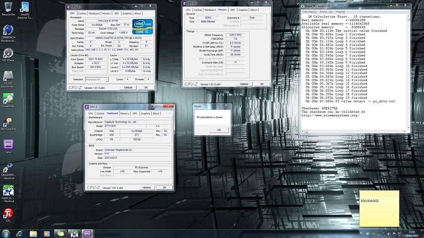Select mainboard model Z77X-D3H

point(124,126)
